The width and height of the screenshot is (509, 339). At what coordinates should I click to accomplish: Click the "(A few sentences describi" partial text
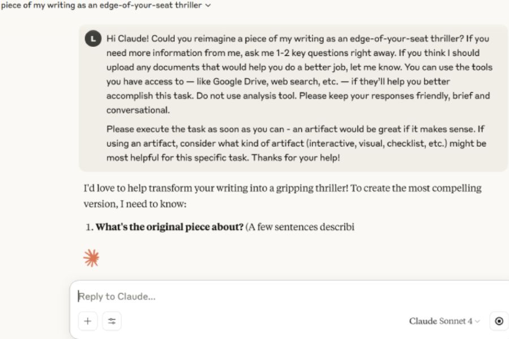pyautogui.click(x=300, y=227)
